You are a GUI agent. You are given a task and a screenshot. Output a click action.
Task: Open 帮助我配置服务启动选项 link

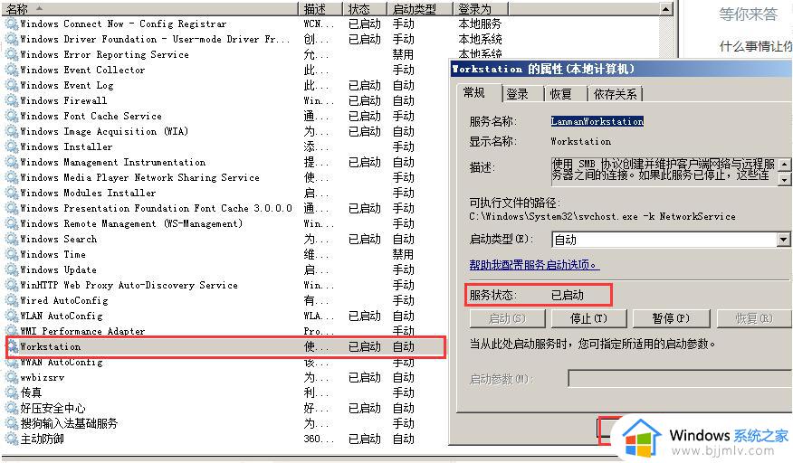tap(534, 264)
